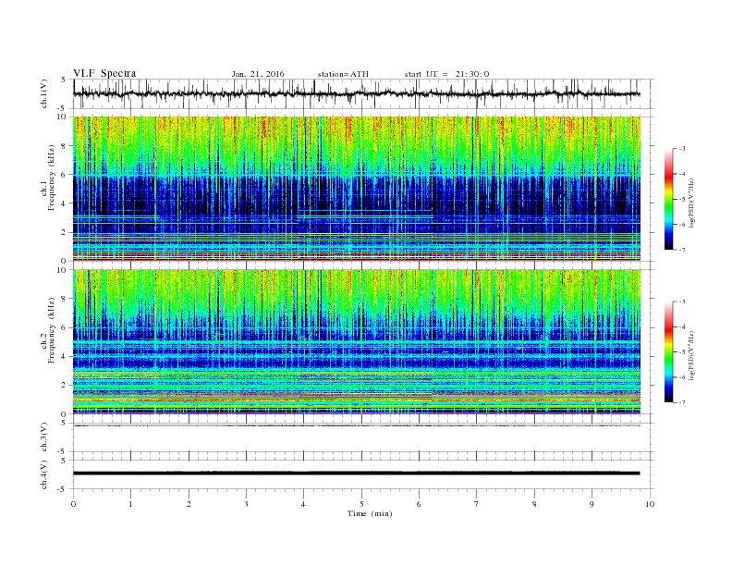The height and width of the screenshot is (566, 732).
Task: Click the "station=ATH" header label
Action: pos(343,74)
